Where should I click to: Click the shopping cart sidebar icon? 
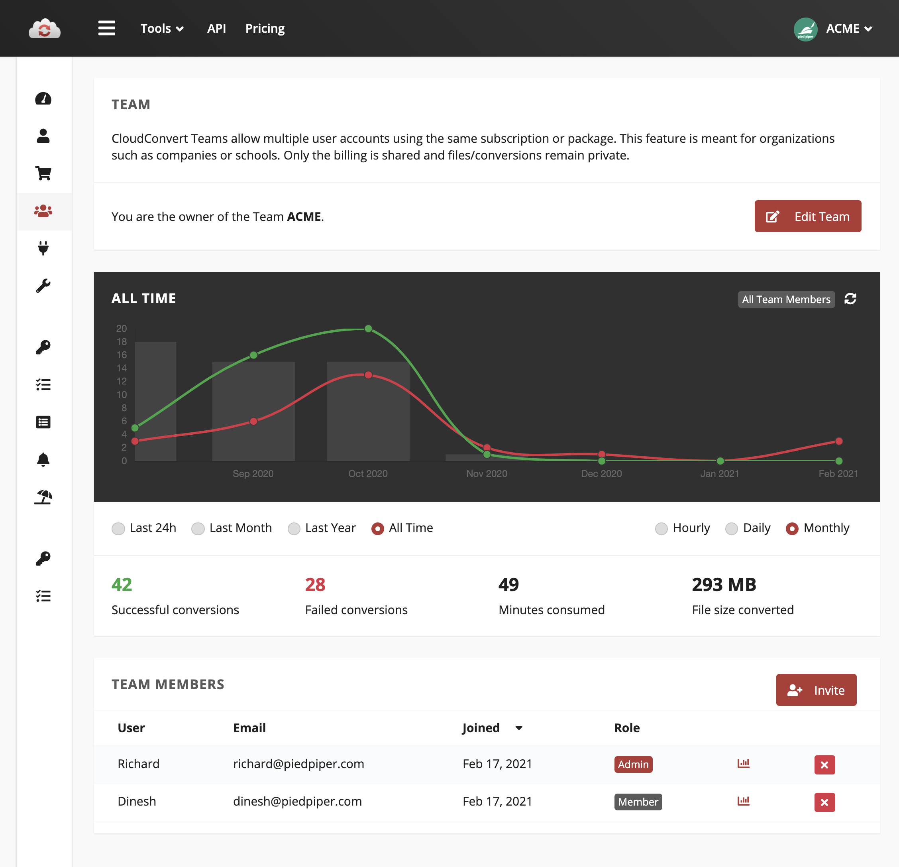point(43,174)
